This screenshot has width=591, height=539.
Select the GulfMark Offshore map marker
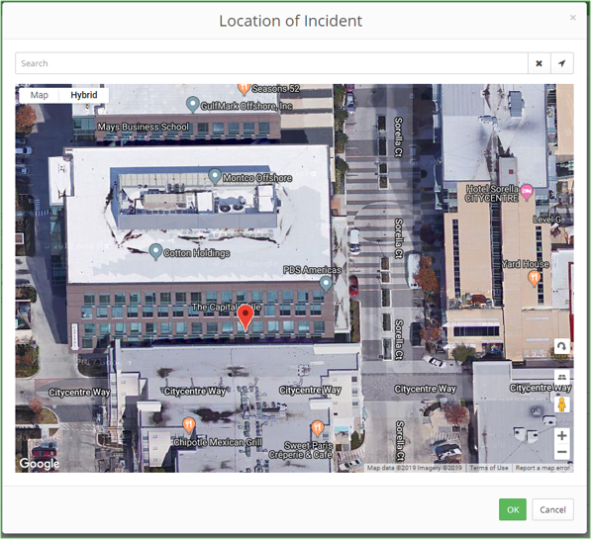click(193, 104)
